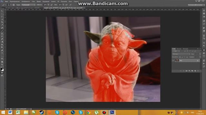206x115 pixels.
Task: Enable airbrush mode in options bar
Action: (x=66, y=5)
